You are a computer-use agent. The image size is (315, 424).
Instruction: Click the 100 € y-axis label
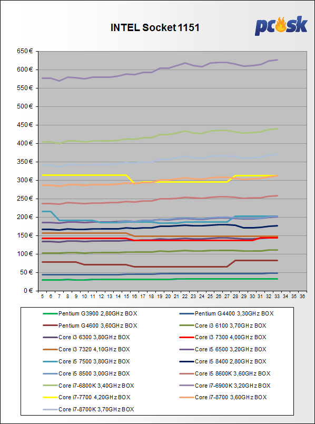point(25,254)
